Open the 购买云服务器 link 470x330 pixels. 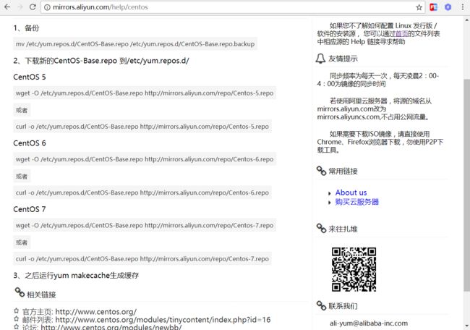[357, 202]
